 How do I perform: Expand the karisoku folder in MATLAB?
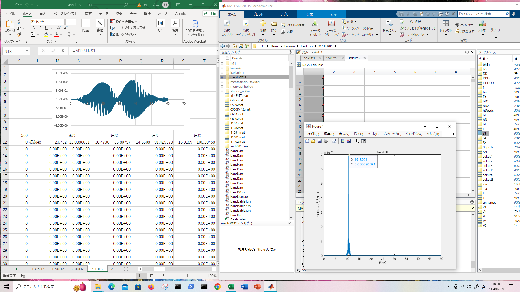[222, 68]
